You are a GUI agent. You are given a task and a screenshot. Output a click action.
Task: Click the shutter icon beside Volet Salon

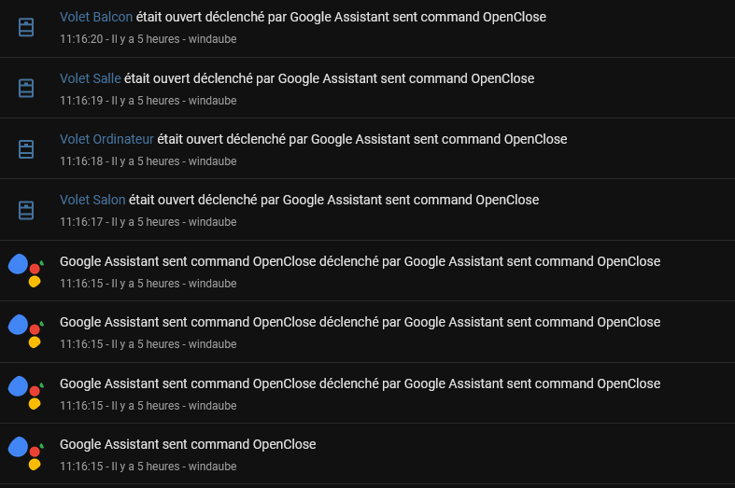click(26, 210)
